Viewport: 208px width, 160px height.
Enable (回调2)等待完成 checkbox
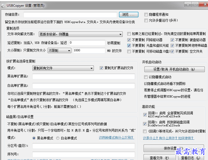pos(145,131)
